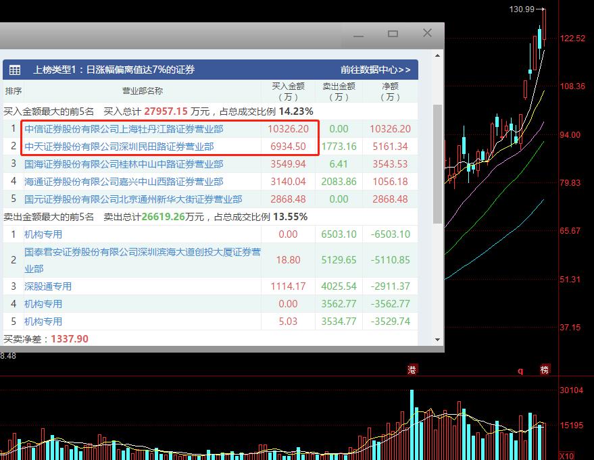Click the 净额(万) column header

390,92
